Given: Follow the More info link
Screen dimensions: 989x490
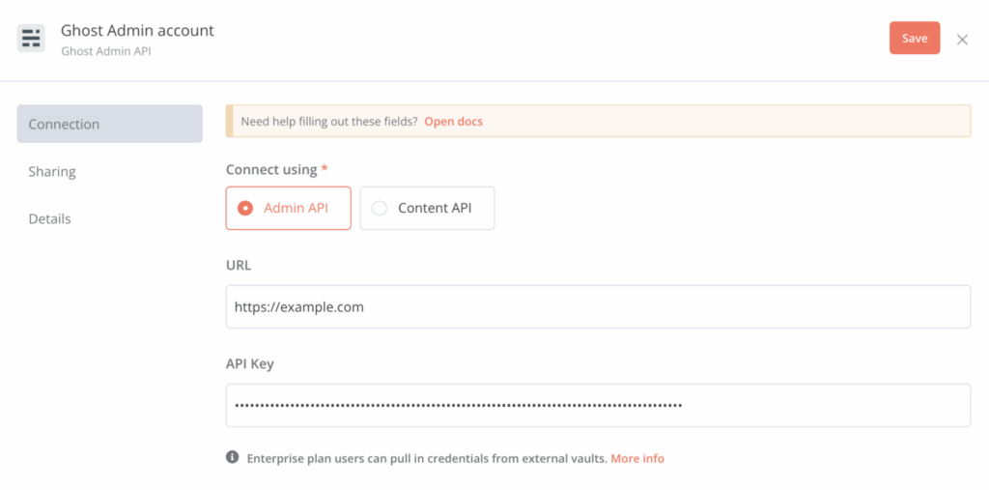Looking at the screenshot, I should pos(637,458).
